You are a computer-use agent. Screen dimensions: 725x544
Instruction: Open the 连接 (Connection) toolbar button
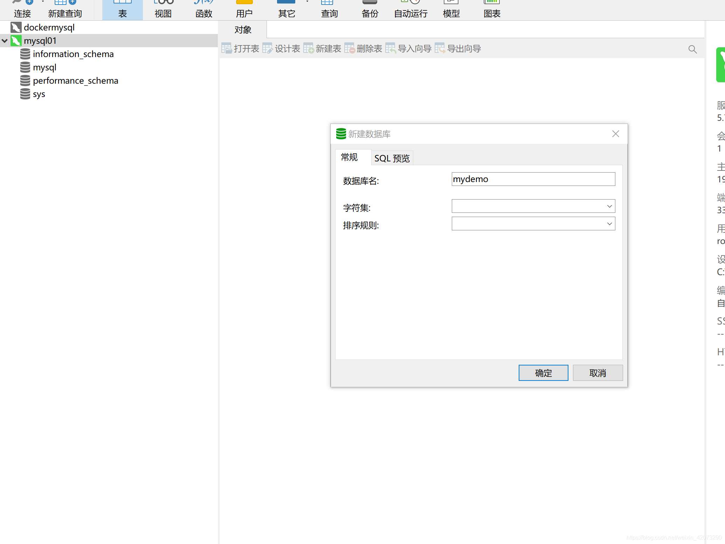22,9
